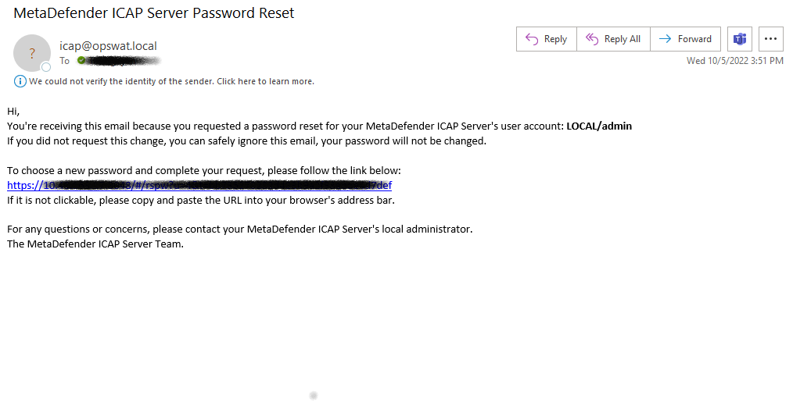This screenshot has height=402, width=793.
Task: Click the sender's question mark avatar
Action: (x=32, y=53)
